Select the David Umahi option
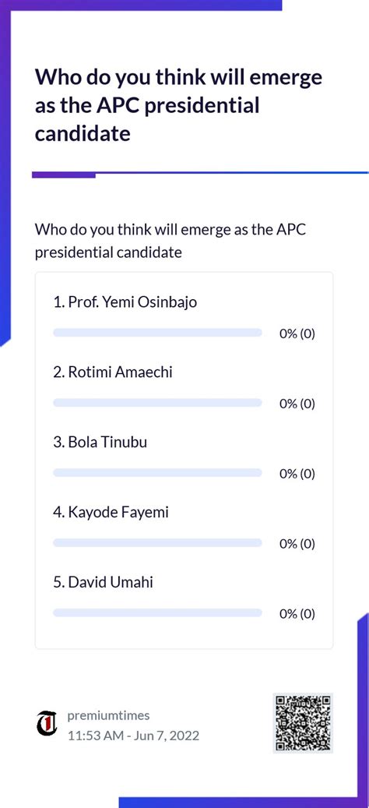Viewport: 369px width, 808px height. pos(103,582)
